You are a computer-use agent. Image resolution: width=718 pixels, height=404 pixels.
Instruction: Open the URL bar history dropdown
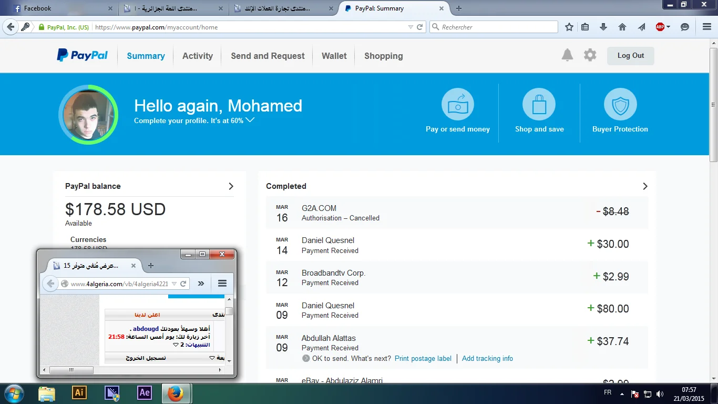click(x=411, y=27)
